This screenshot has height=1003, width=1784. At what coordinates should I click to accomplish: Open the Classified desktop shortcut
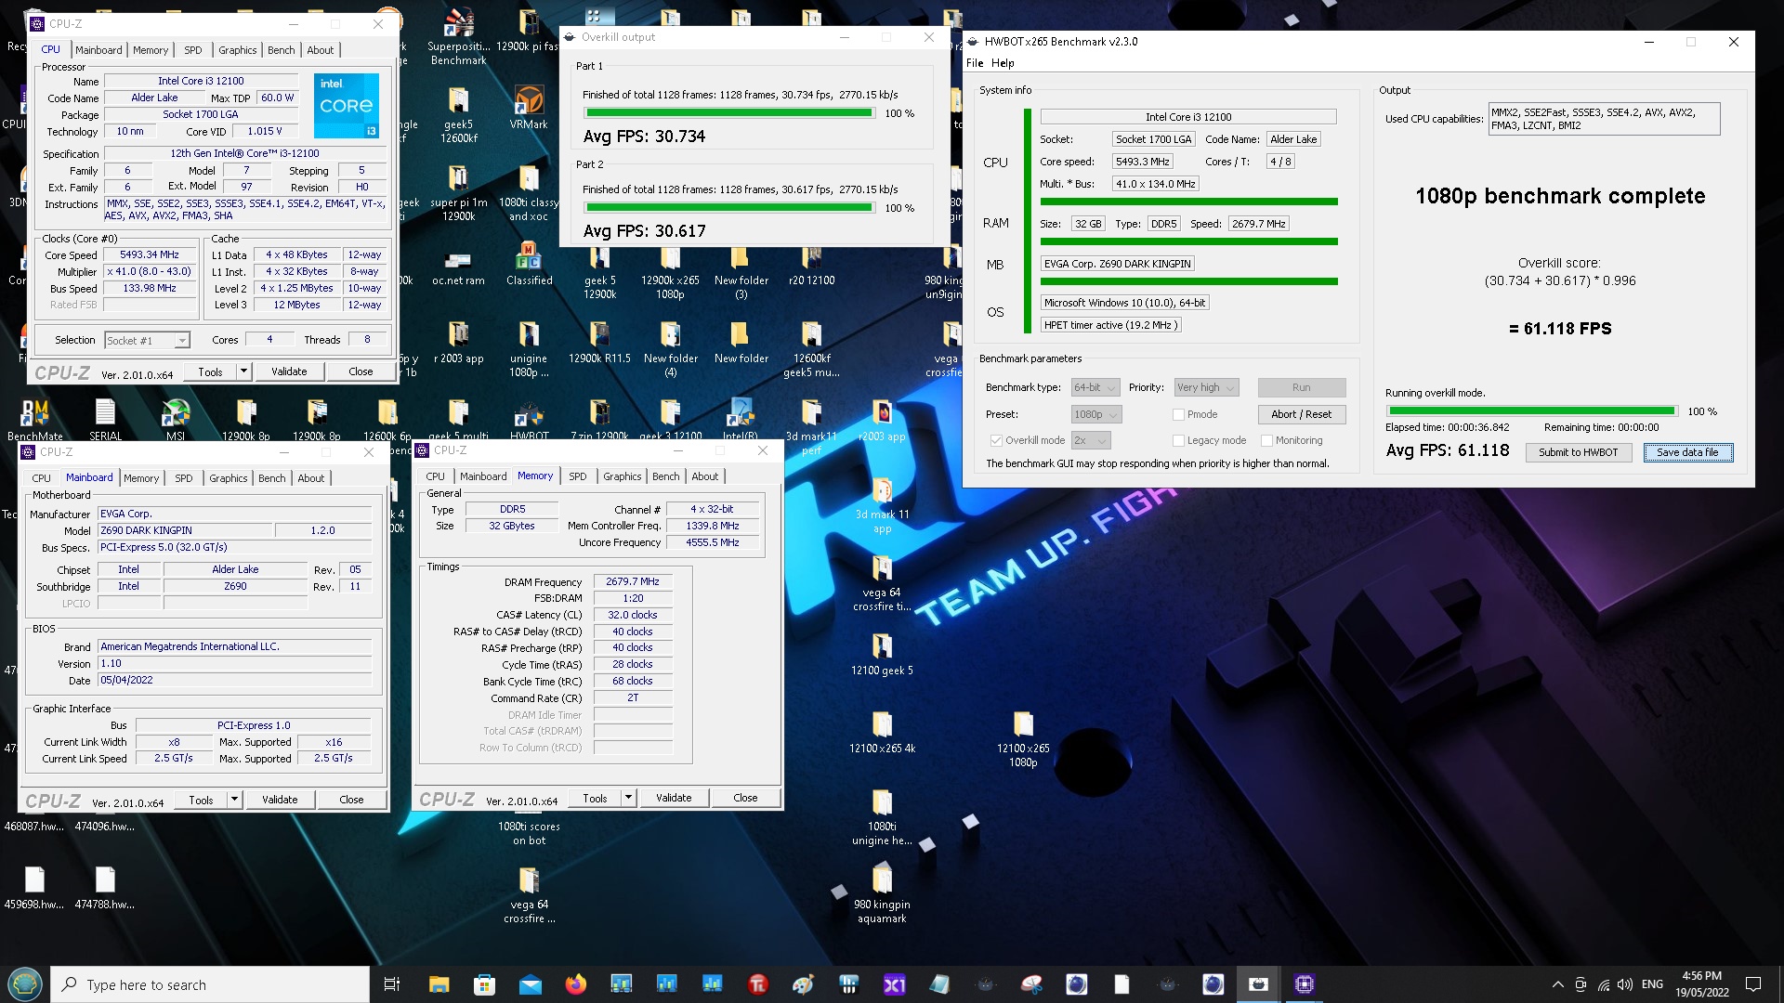click(529, 263)
